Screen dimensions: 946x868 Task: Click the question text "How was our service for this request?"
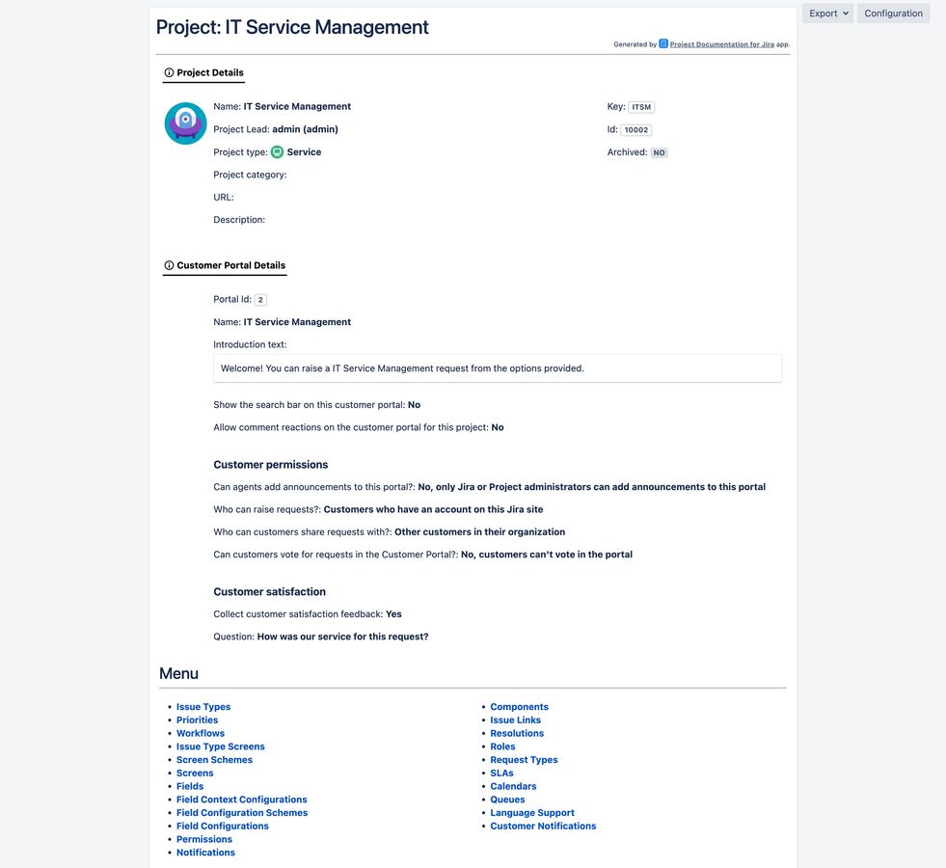[x=342, y=637]
